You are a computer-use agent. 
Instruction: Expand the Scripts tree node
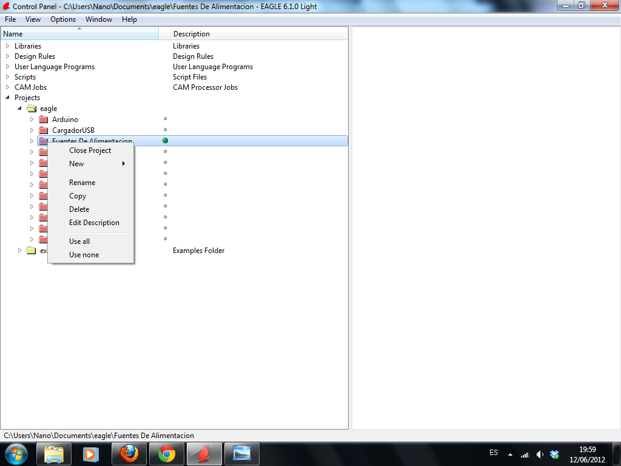(7, 77)
